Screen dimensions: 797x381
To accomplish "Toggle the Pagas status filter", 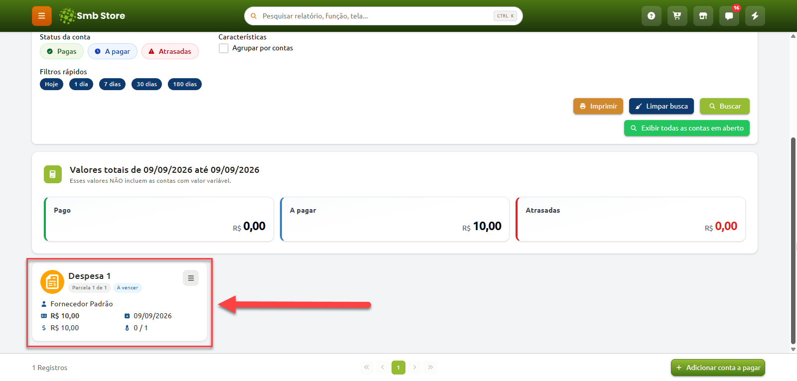I will [x=62, y=51].
